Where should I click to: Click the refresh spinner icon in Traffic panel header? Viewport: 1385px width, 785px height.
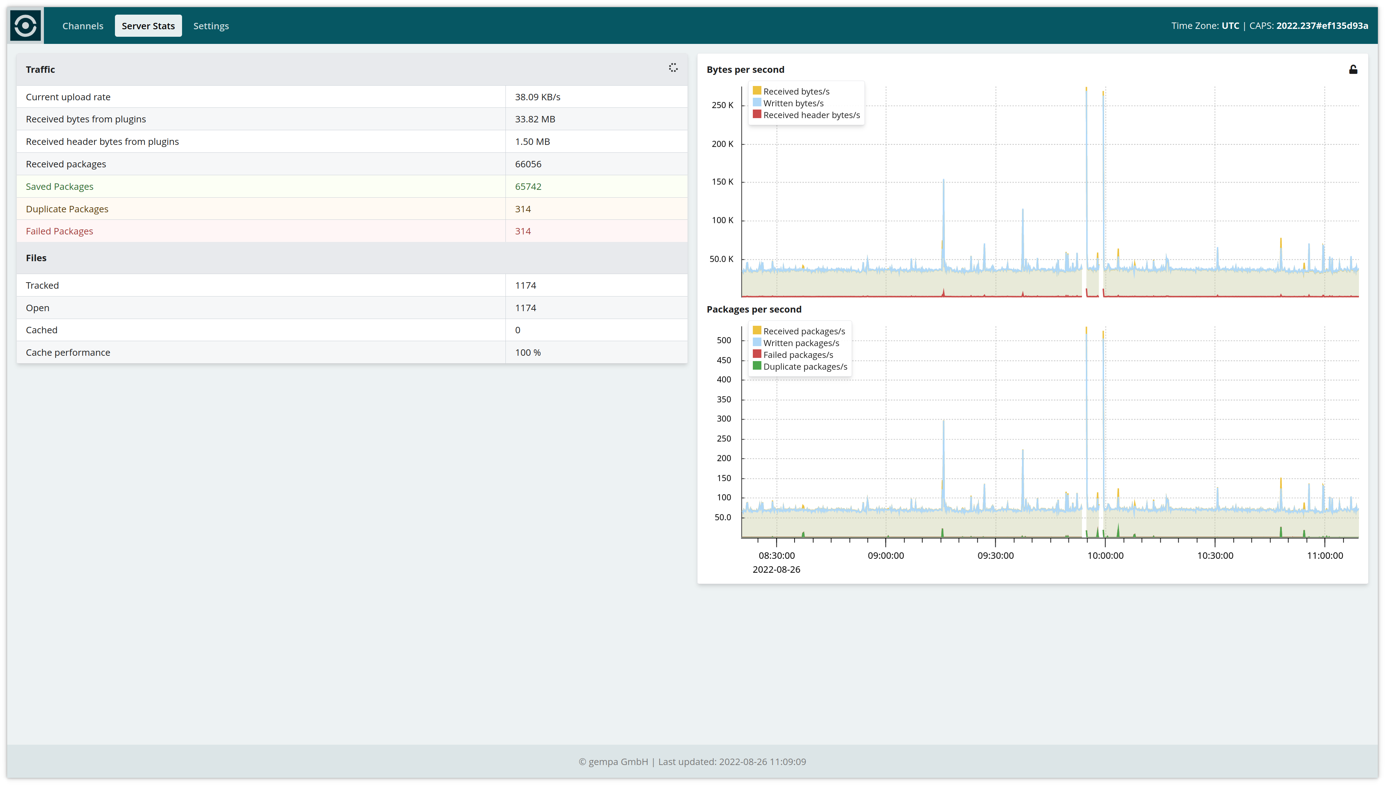tap(673, 68)
